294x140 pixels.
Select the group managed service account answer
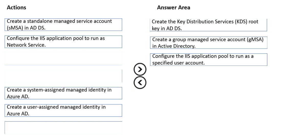coord(208,43)
